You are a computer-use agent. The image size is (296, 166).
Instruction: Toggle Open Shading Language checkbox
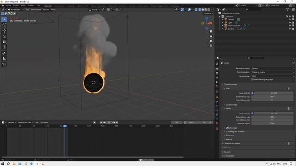[x=252, y=80]
